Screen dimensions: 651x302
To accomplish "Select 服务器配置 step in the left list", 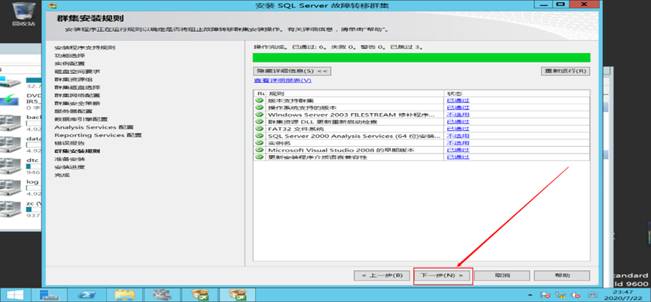I will pos(74,111).
